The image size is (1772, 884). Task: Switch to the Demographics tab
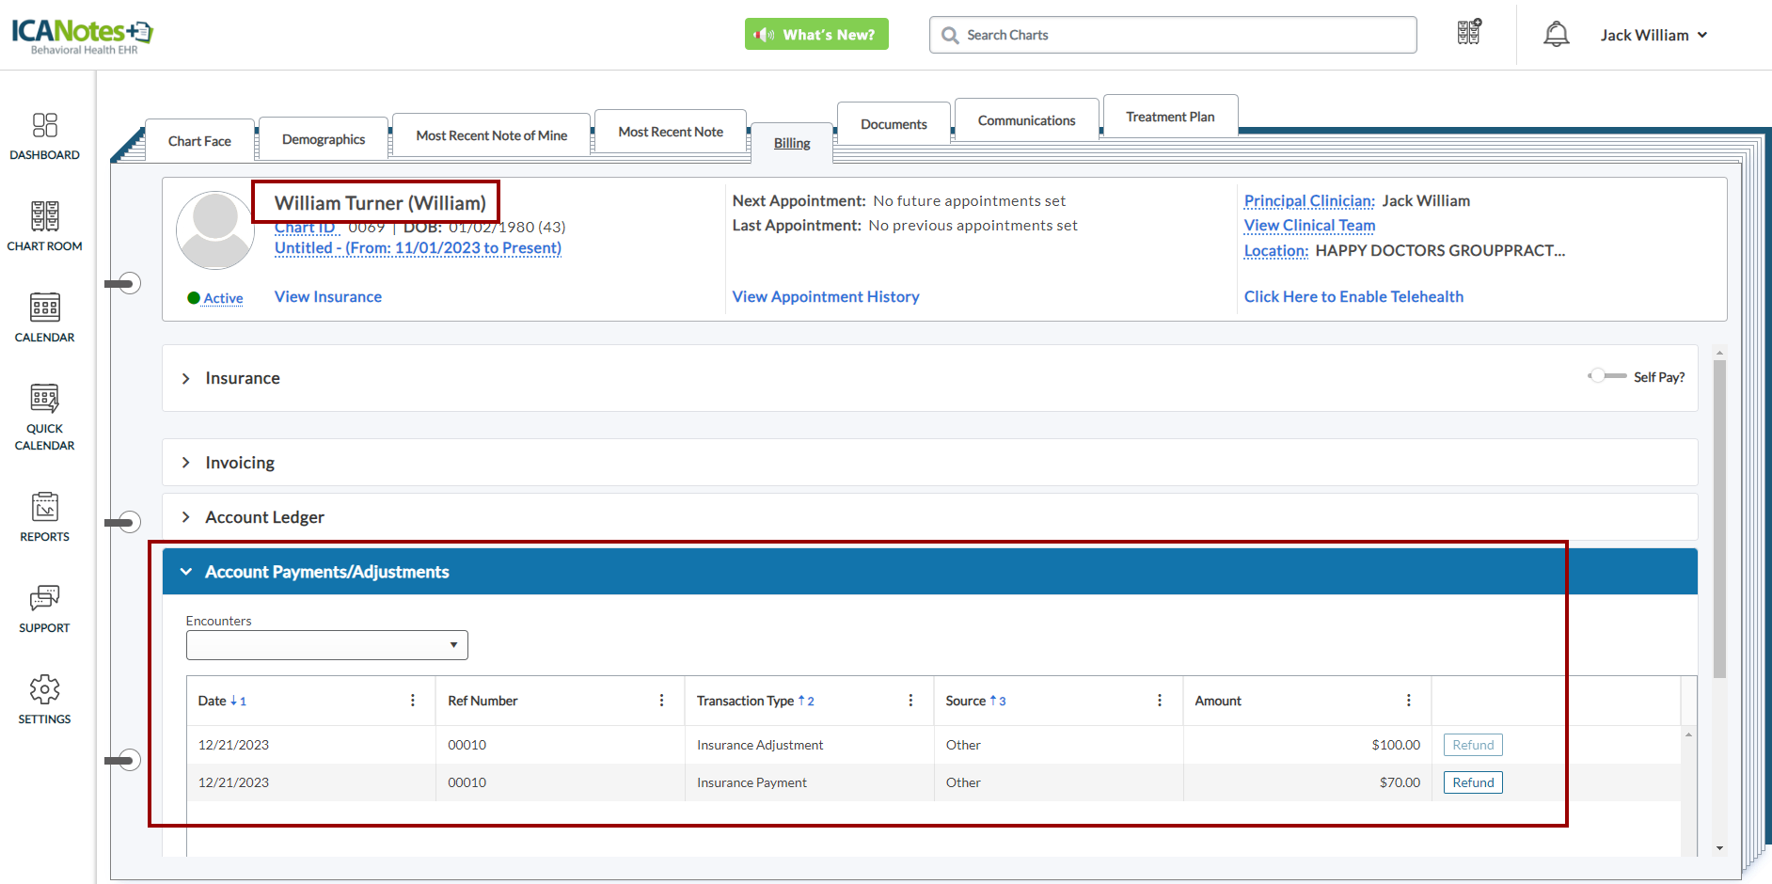click(x=323, y=139)
